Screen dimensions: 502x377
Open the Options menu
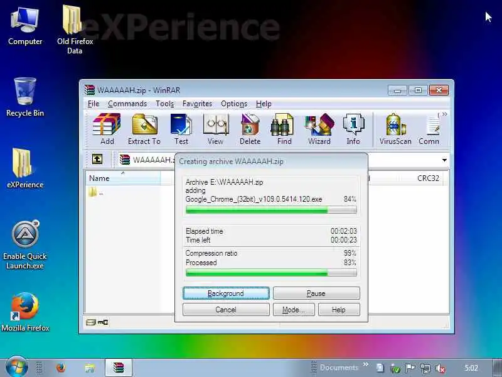pos(234,104)
